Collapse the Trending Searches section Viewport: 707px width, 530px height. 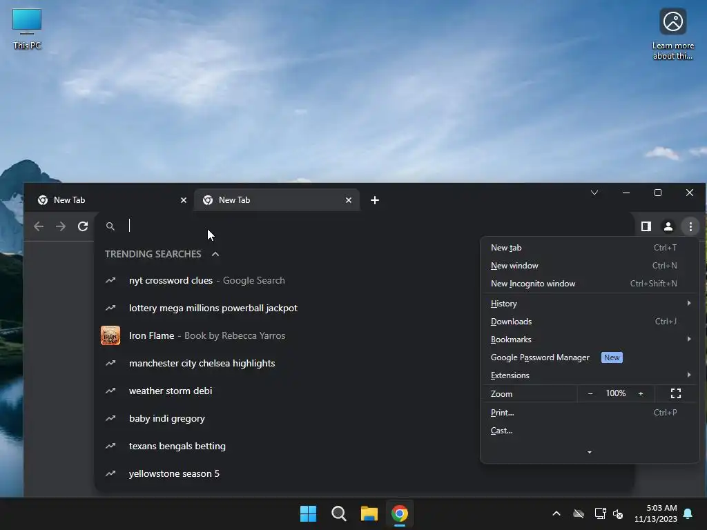tap(215, 254)
